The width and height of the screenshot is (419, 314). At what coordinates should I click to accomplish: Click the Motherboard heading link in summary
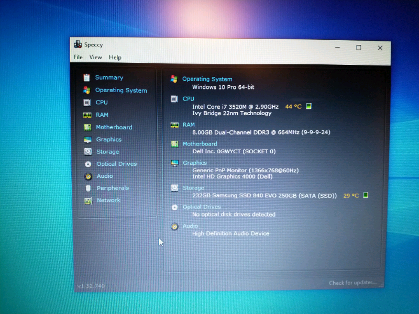[x=200, y=144]
